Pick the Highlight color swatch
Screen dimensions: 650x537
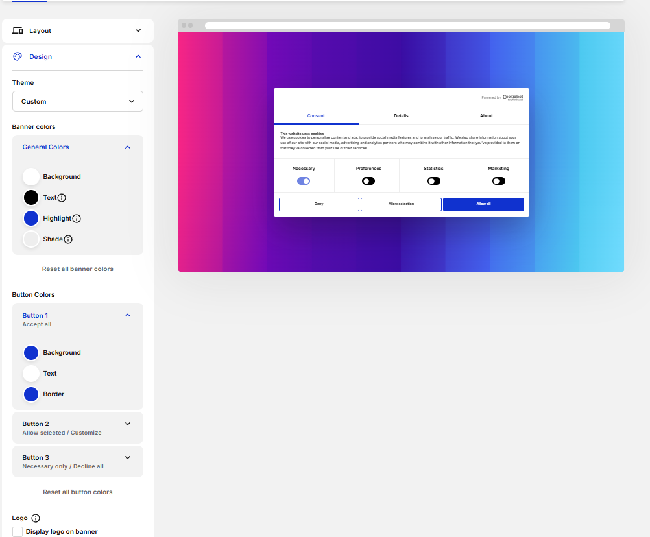[30, 218]
